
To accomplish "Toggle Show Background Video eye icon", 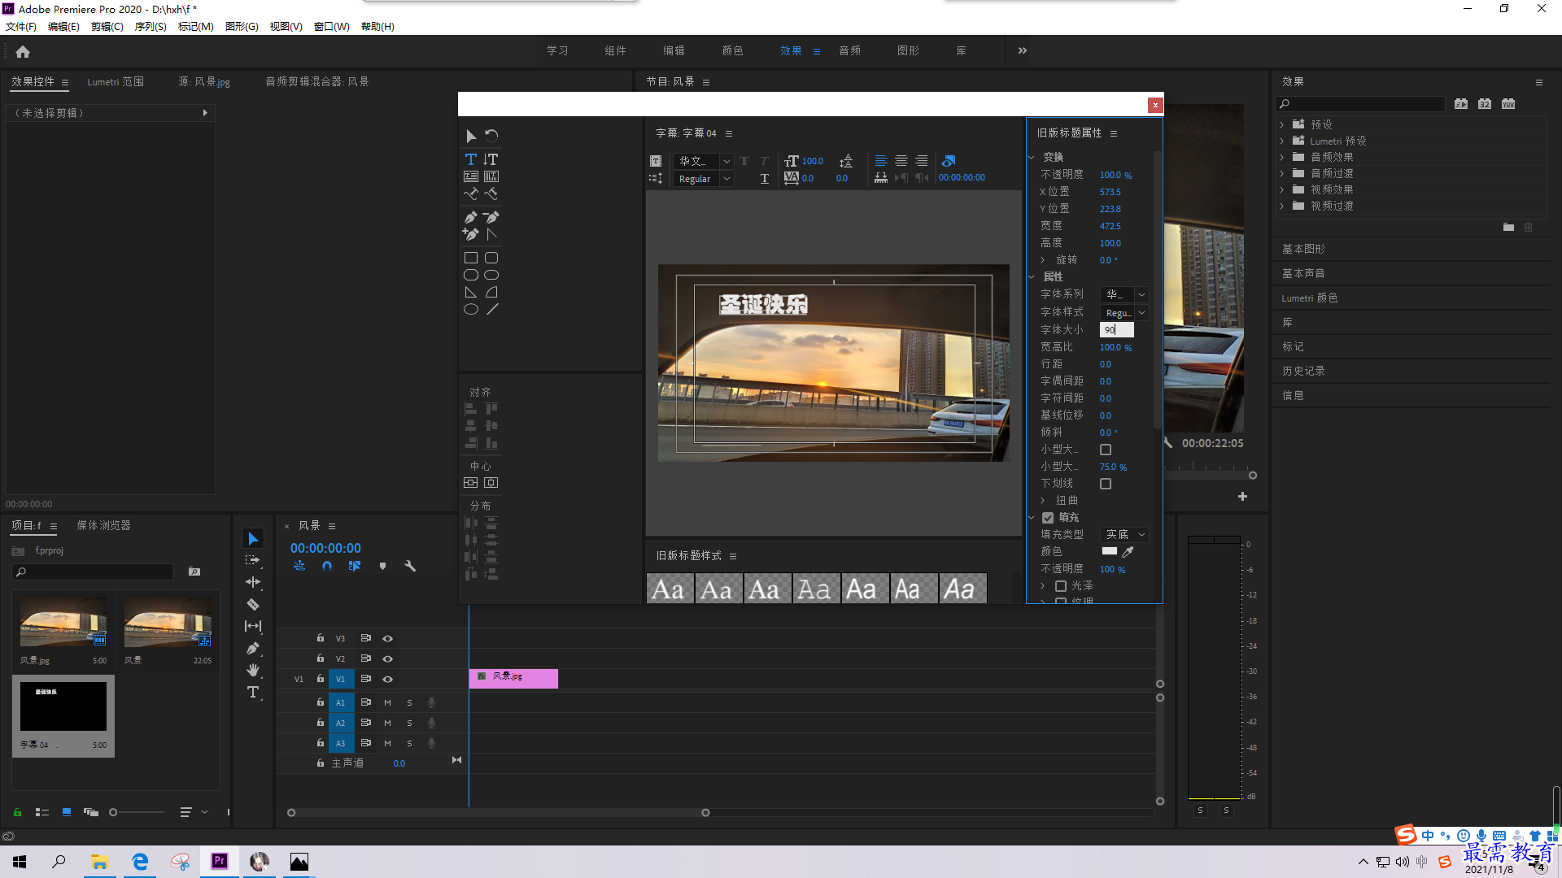I will pos(948,161).
